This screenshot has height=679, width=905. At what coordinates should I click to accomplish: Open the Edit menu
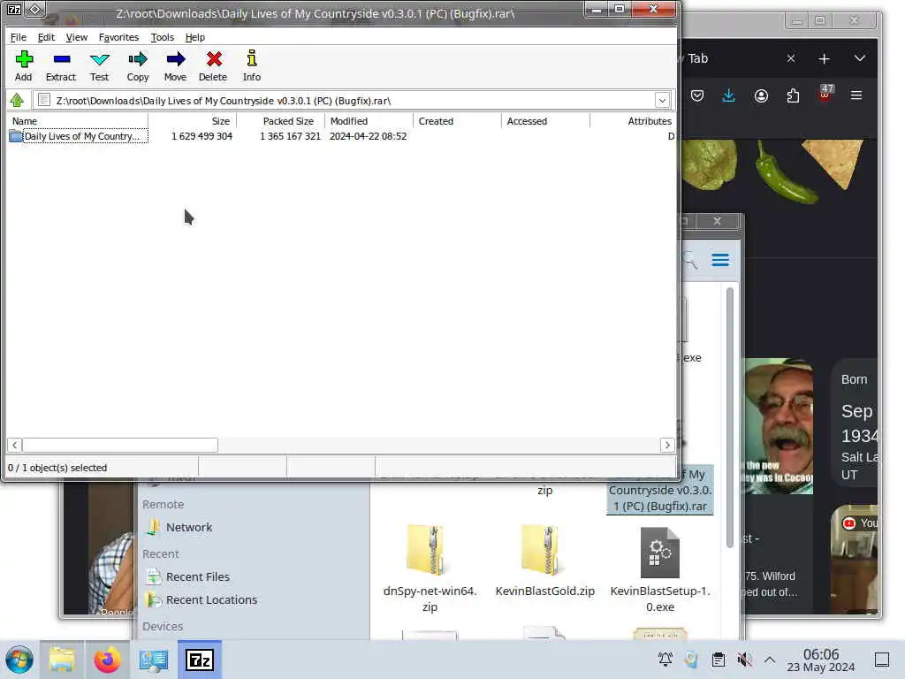coord(46,37)
